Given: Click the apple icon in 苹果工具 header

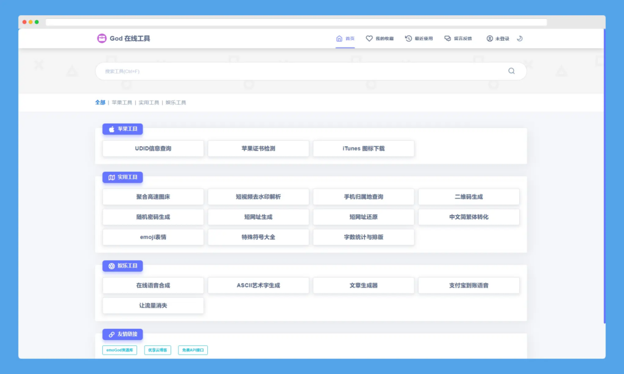Looking at the screenshot, I should point(112,129).
